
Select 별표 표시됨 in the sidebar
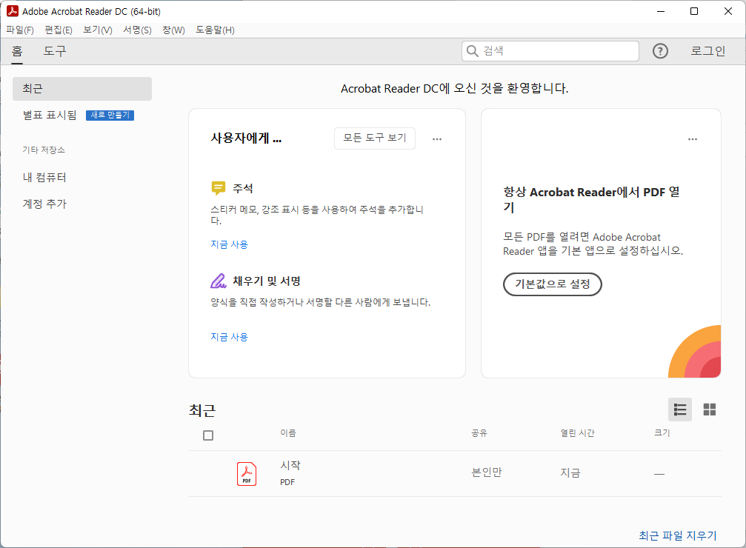(50, 115)
